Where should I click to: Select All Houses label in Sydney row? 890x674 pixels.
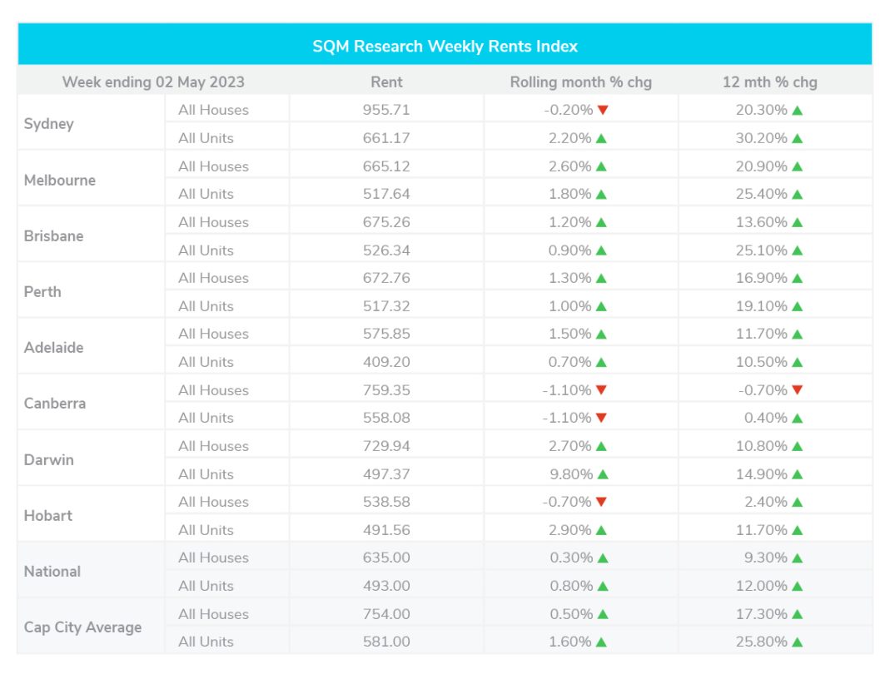(213, 110)
